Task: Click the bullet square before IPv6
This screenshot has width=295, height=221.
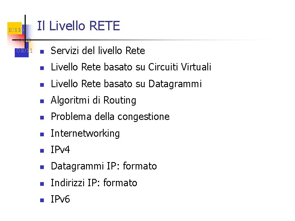Action: tap(42, 200)
